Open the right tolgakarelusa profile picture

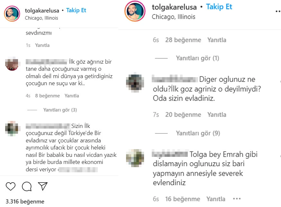[x=135, y=11]
